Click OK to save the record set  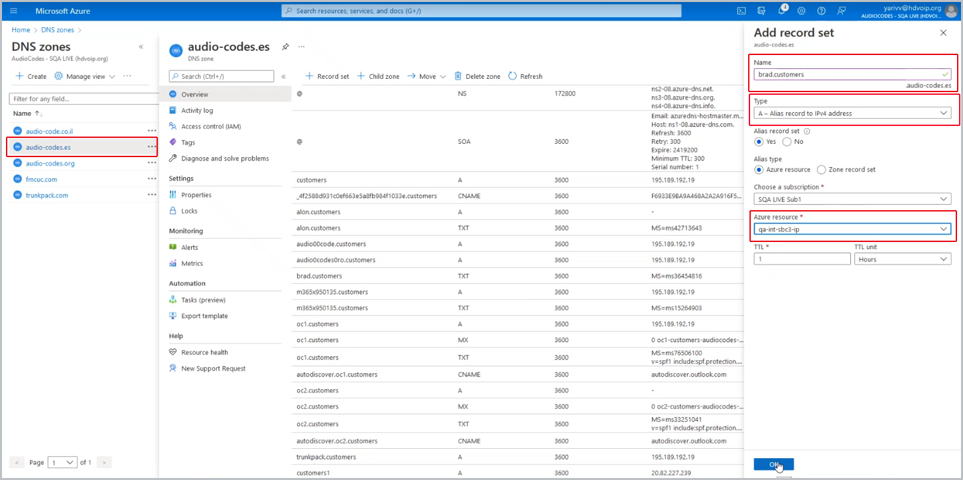[x=773, y=464]
